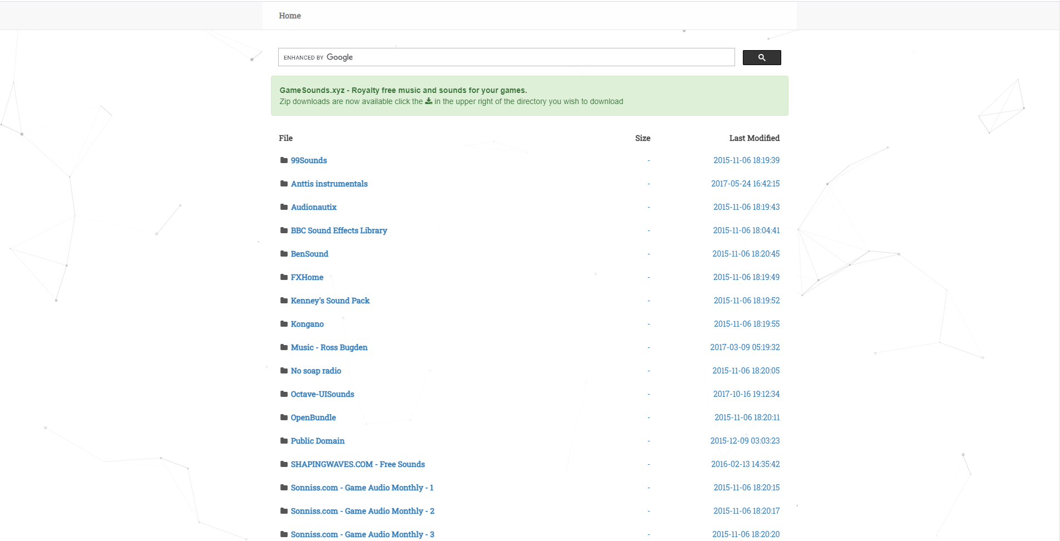The image size is (1060, 541).
Task: Click date 2015-11-06 18:04:41
Action: pyautogui.click(x=747, y=230)
